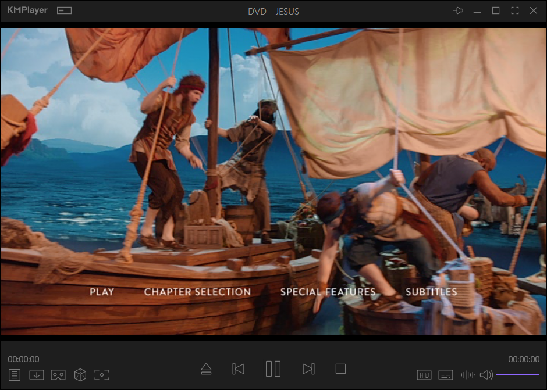Open SPECIAL FEATURES on the DVD menu
The width and height of the screenshot is (547, 390).
(x=328, y=292)
